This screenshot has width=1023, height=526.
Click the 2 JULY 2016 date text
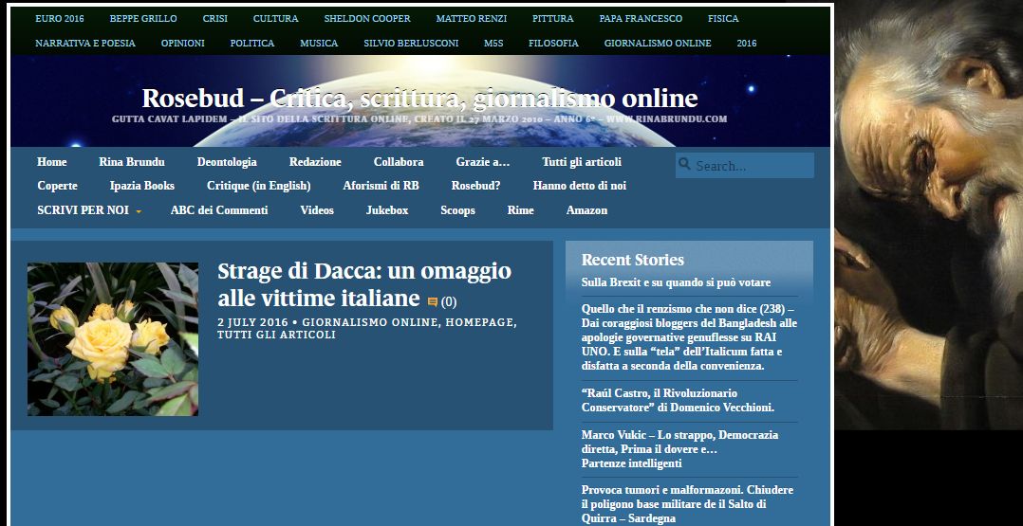tap(252, 322)
